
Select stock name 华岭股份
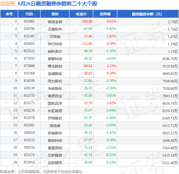[x=55, y=89]
